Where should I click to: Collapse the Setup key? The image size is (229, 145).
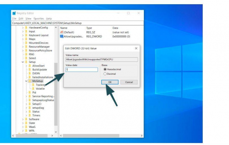click(23, 62)
